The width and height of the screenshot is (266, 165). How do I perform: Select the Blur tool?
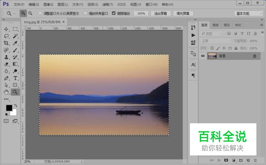(6, 71)
